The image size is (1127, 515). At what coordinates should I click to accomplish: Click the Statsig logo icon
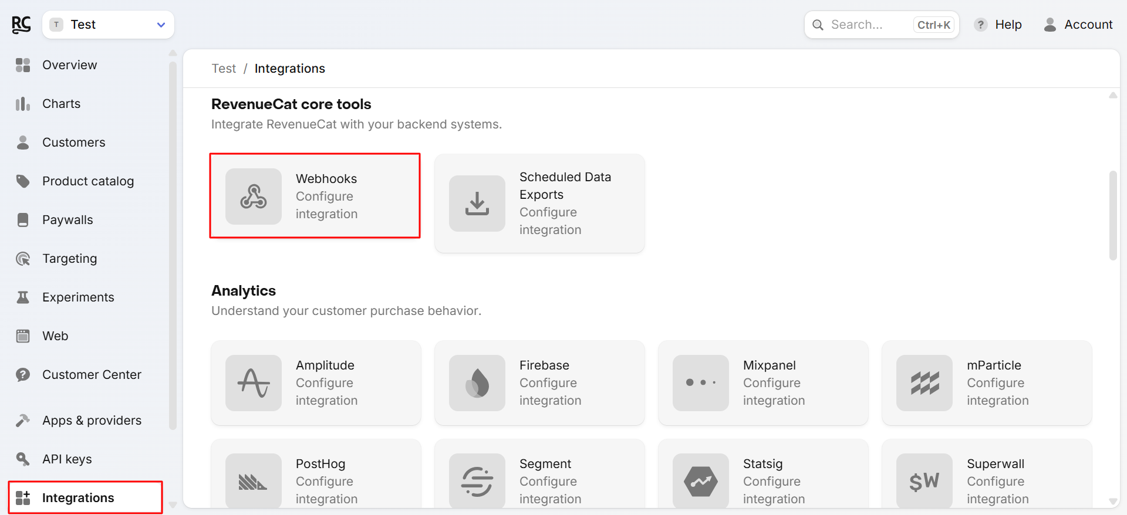coord(701,481)
